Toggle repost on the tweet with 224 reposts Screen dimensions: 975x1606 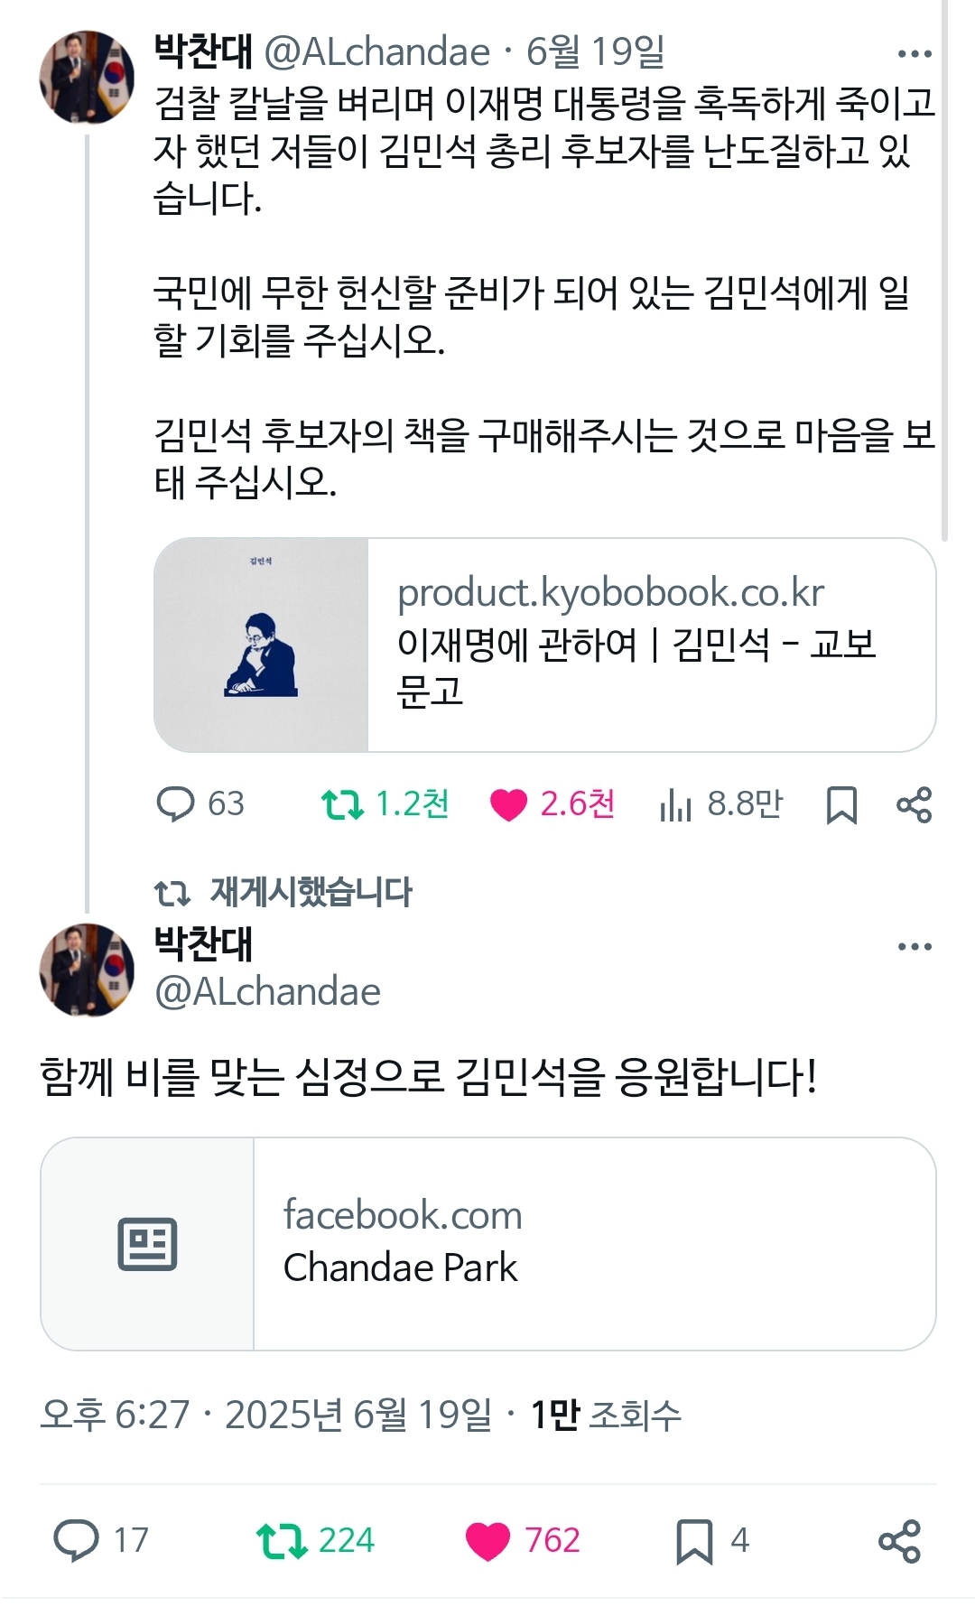click(283, 1540)
